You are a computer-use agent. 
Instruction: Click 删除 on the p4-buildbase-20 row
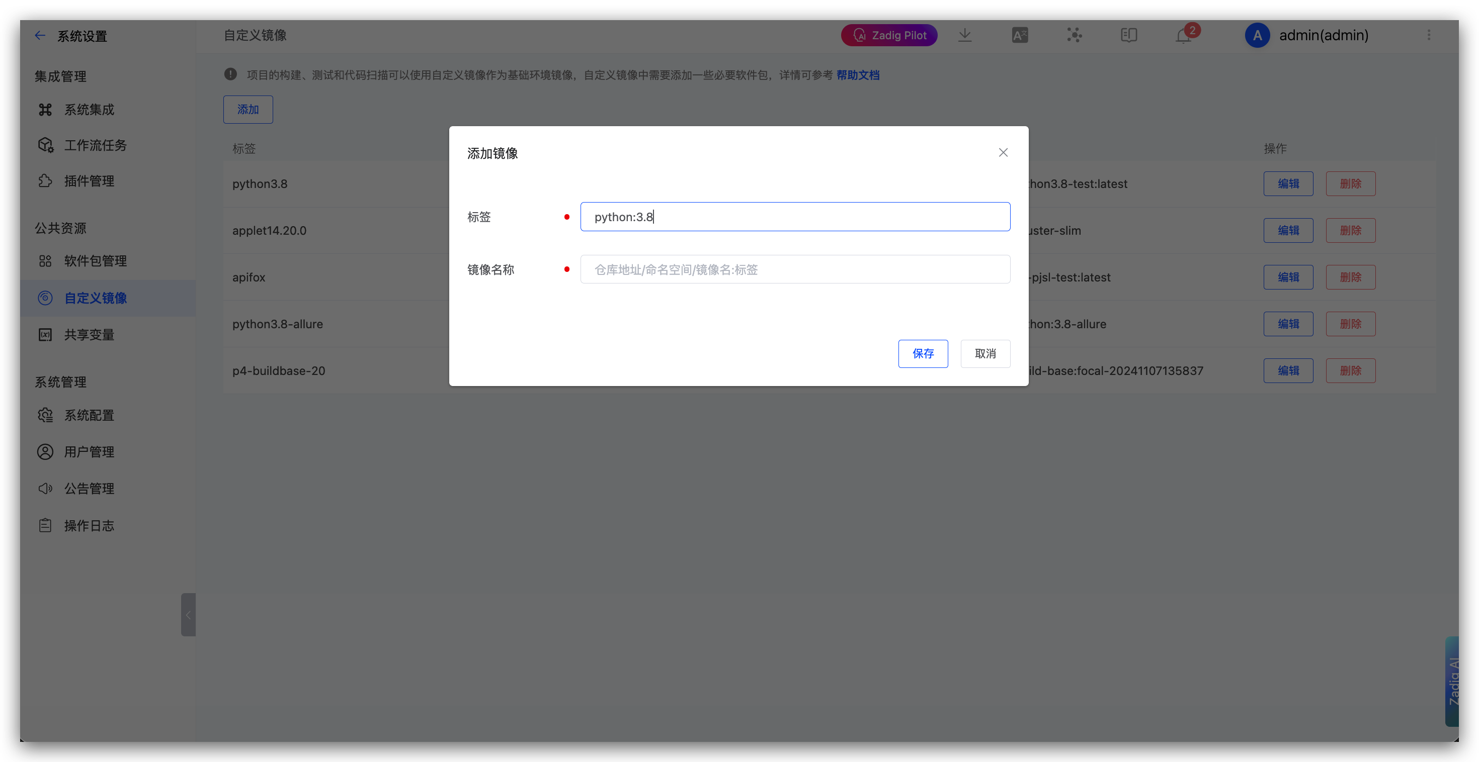pos(1350,370)
